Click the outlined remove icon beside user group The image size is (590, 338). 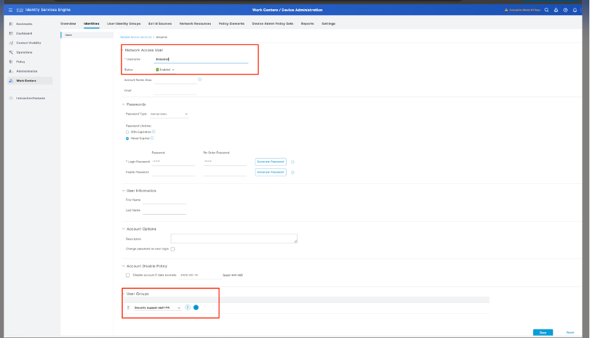pyautogui.click(x=188, y=307)
